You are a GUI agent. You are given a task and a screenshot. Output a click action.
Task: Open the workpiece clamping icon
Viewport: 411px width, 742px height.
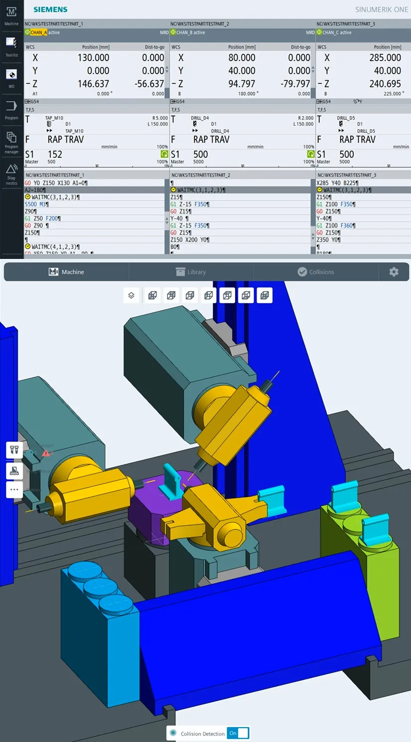pos(14,470)
